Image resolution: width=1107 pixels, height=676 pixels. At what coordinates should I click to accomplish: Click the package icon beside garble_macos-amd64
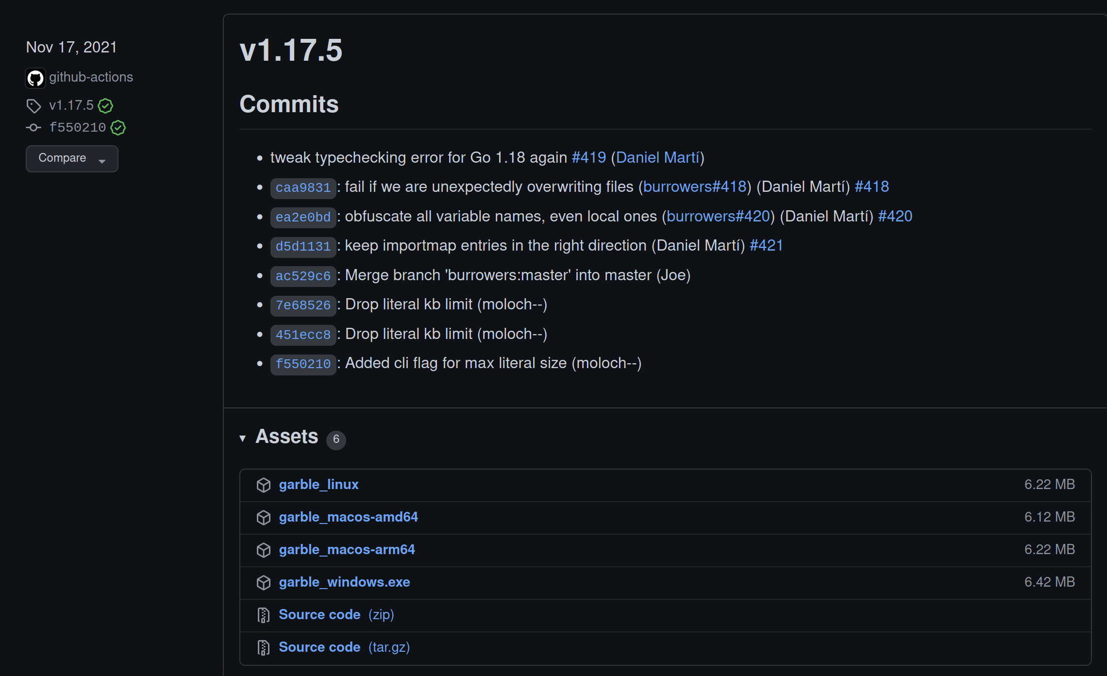pyautogui.click(x=264, y=517)
